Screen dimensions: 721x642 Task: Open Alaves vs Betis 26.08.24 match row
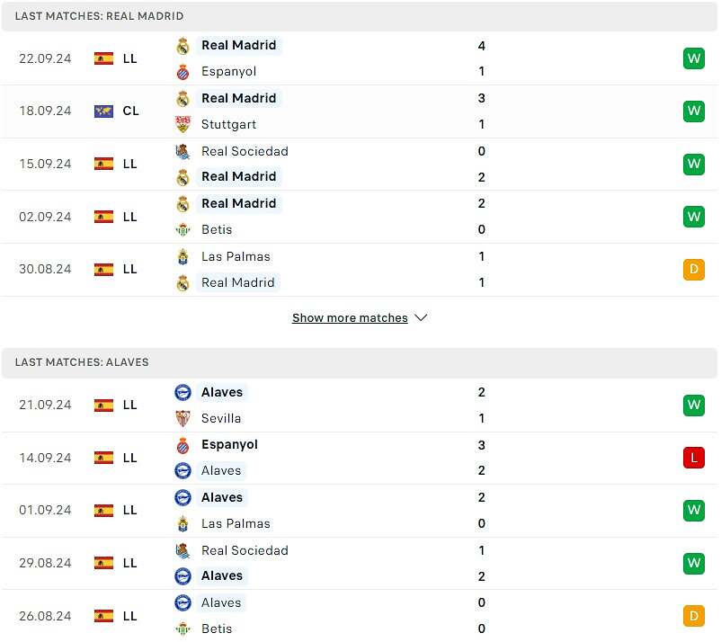coord(360,616)
